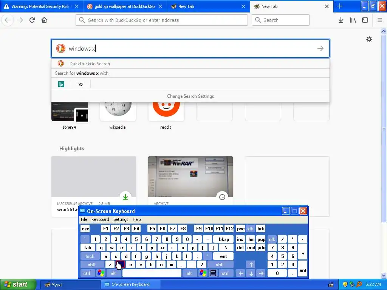Open the Help menu of On-Screen Keyboard
387x290 pixels.
tap(136, 219)
